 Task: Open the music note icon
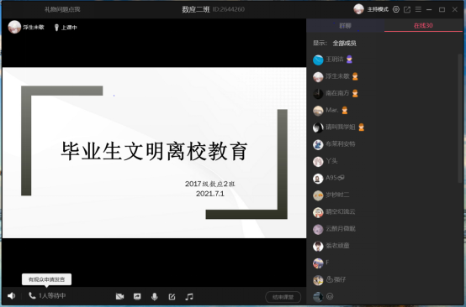pos(189,297)
